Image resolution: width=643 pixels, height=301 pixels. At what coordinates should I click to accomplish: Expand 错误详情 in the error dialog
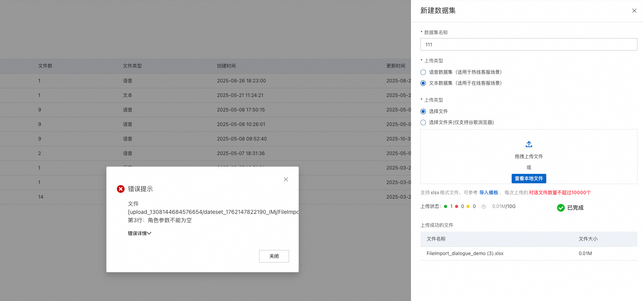[140, 234]
